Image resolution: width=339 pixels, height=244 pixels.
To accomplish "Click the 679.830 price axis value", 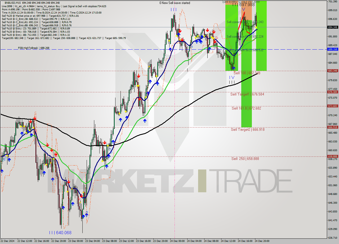I will pyautogui.click(x=333, y=80).
